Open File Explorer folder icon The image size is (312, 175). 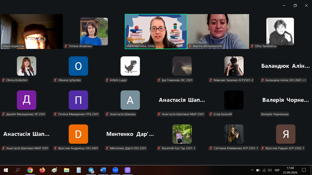pyautogui.click(x=66, y=170)
